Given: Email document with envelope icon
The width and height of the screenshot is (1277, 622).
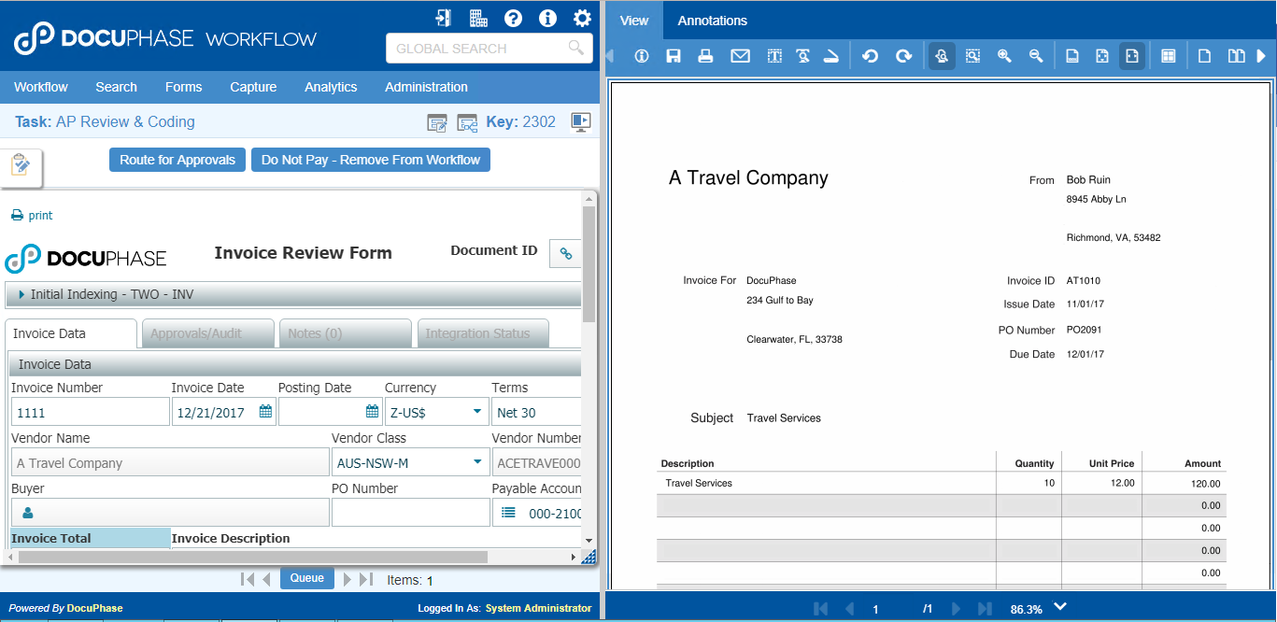Looking at the screenshot, I should 740,56.
